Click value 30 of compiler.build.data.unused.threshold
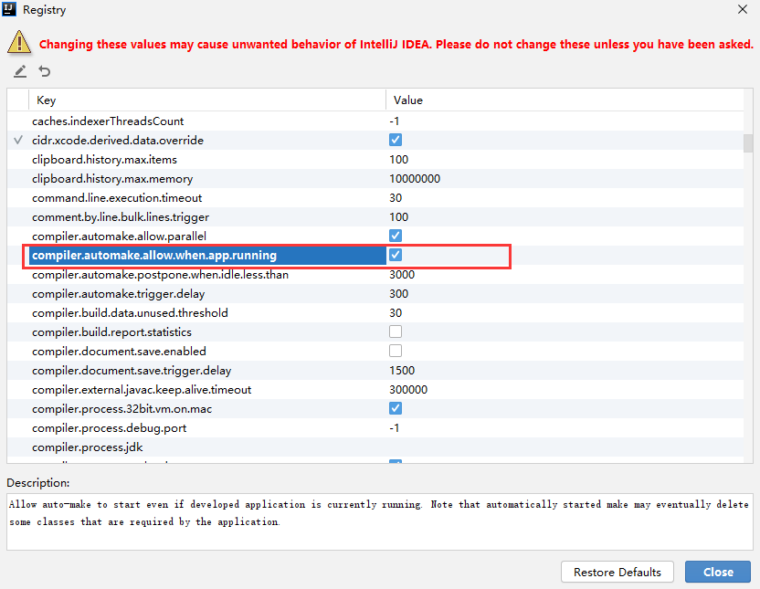 pyautogui.click(x=396, y=313)
